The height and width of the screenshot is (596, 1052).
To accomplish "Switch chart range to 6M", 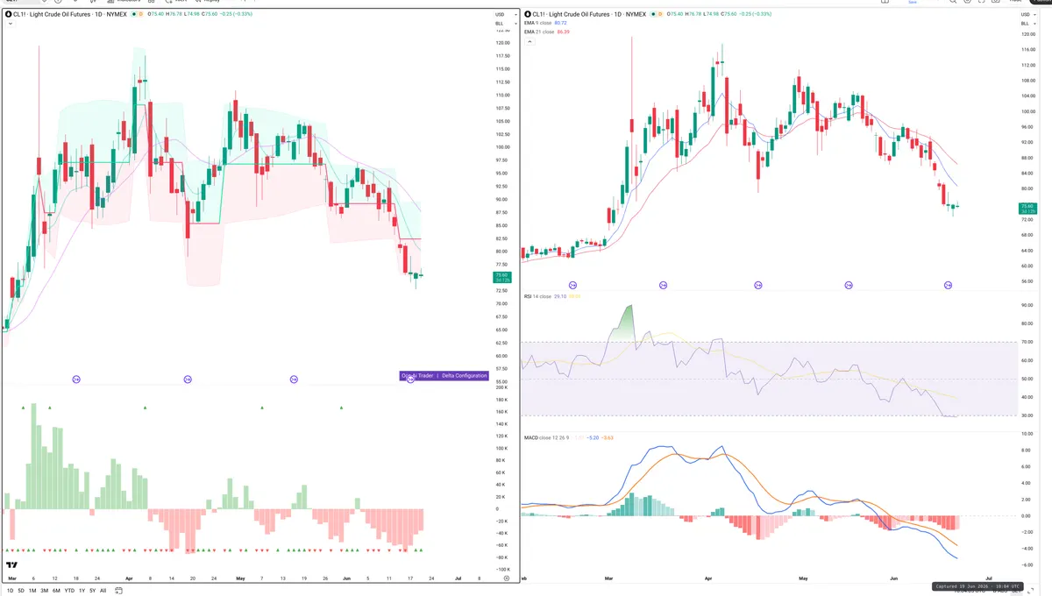I will (x=56, y=591).
